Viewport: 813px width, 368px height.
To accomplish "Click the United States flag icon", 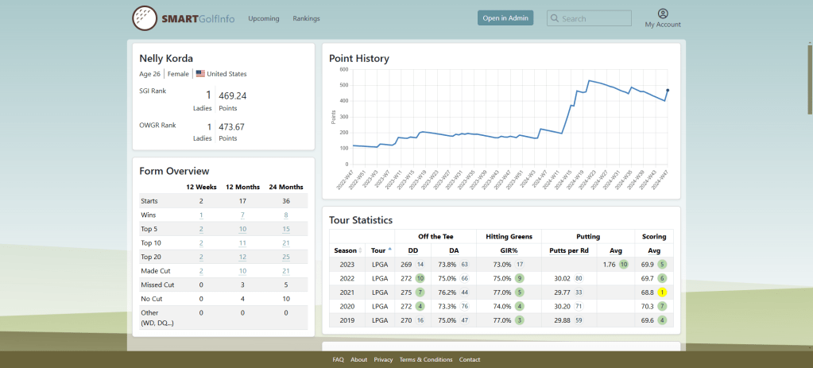I will (x=200, y=74).
